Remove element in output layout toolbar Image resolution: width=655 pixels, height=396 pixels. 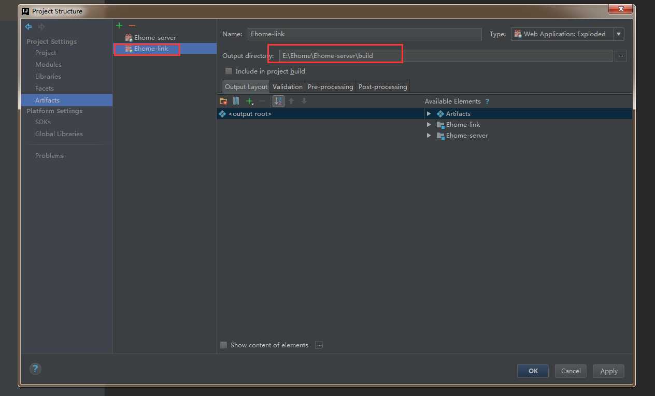pos(262,101)
